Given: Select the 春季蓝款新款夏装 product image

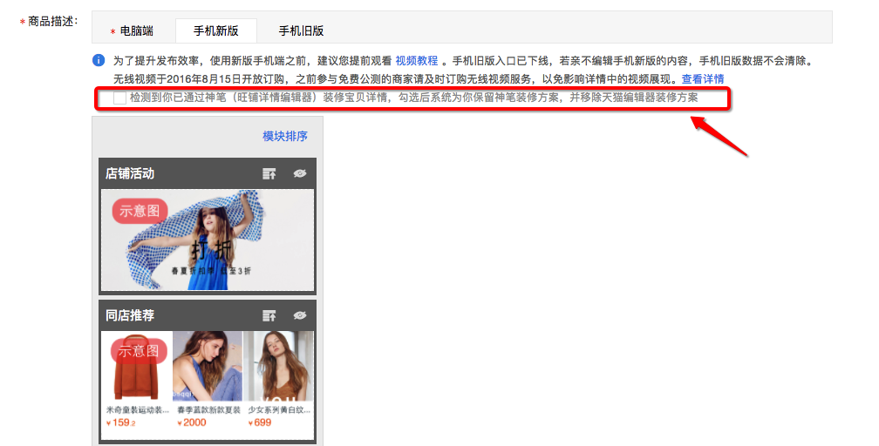Looking at the screenshot, I should pos(208,366).
